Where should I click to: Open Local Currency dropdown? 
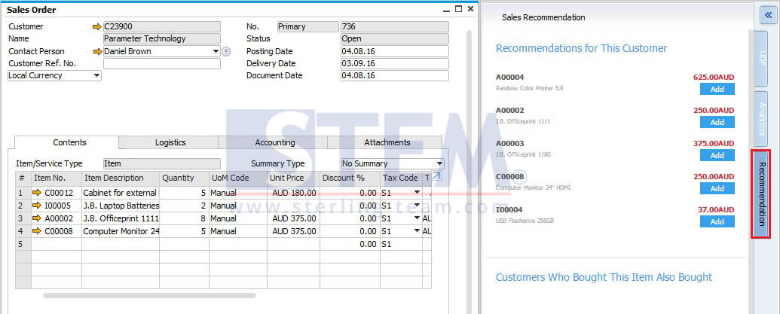96,75
